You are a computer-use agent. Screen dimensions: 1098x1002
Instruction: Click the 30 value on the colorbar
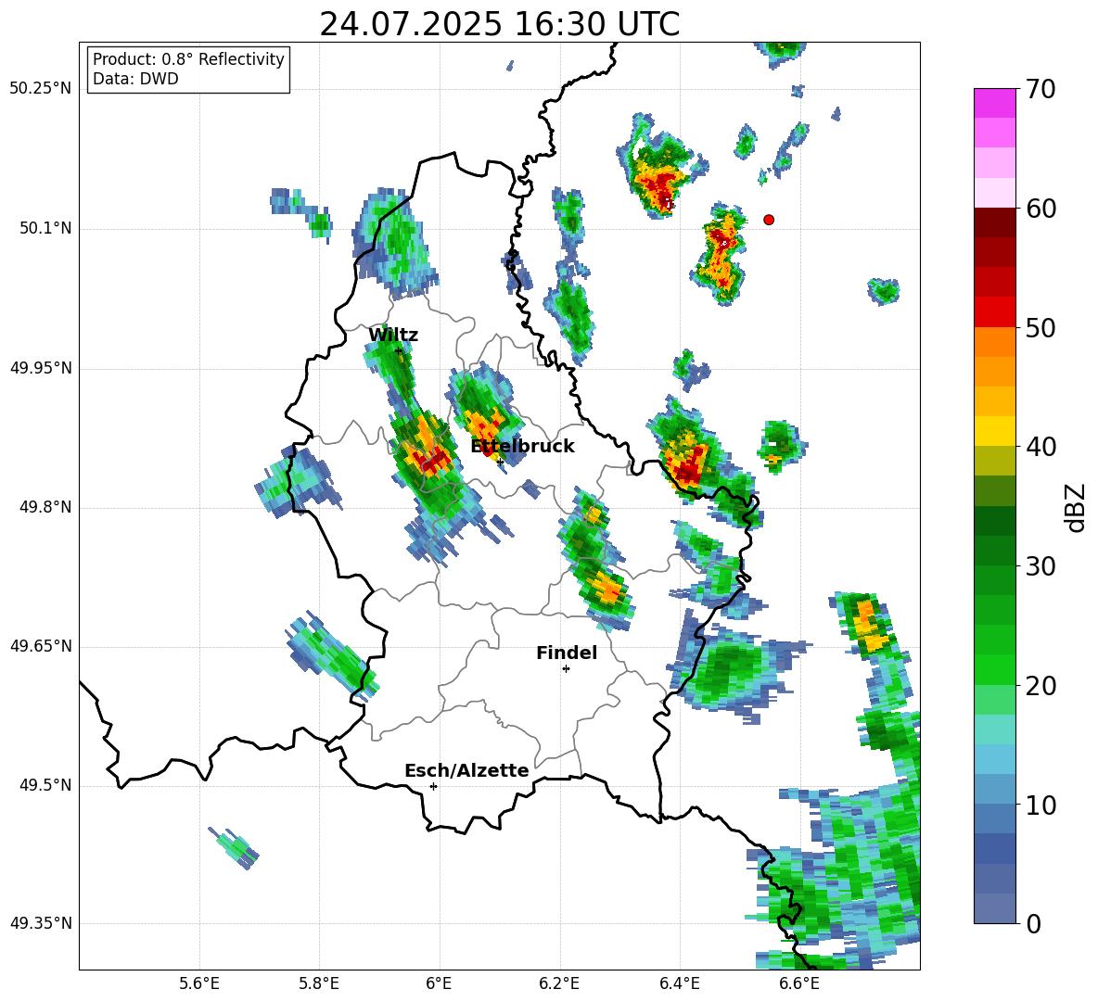(1041, 566)
